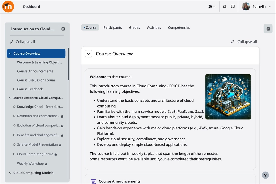The width and height of the screenshot is (276, 184).
Task: Switch to the Grades tab
Action: pos(134,28)
